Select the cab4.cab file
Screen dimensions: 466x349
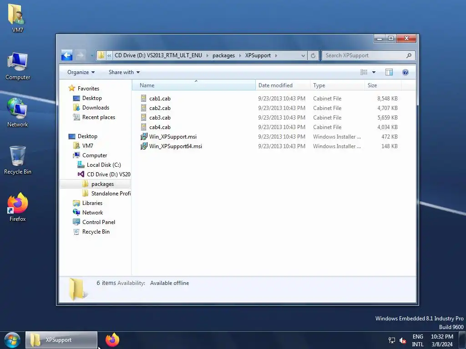tap(160, 127)
